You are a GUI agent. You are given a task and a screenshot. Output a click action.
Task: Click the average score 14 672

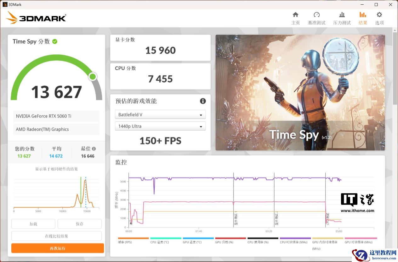56,156
